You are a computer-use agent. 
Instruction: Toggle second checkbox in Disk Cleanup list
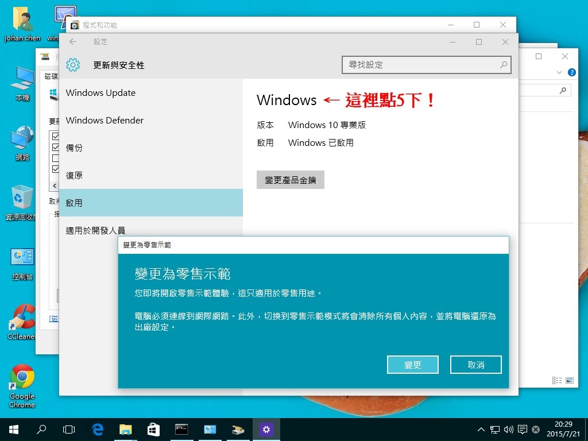pyautogui.click(x=56, y=147)
